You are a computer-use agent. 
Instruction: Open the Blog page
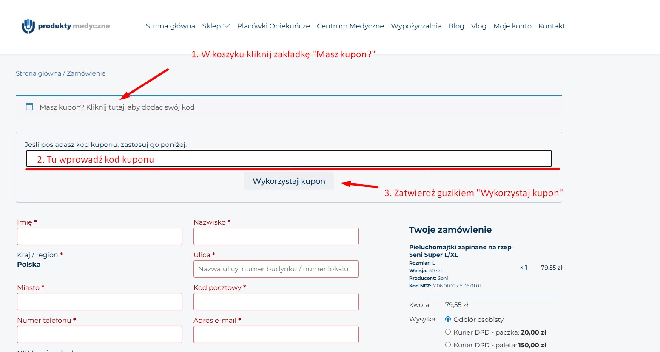coord(456,26)
